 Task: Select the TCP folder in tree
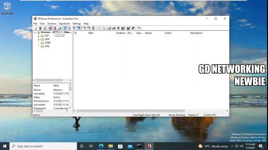[x=46, y=36]
